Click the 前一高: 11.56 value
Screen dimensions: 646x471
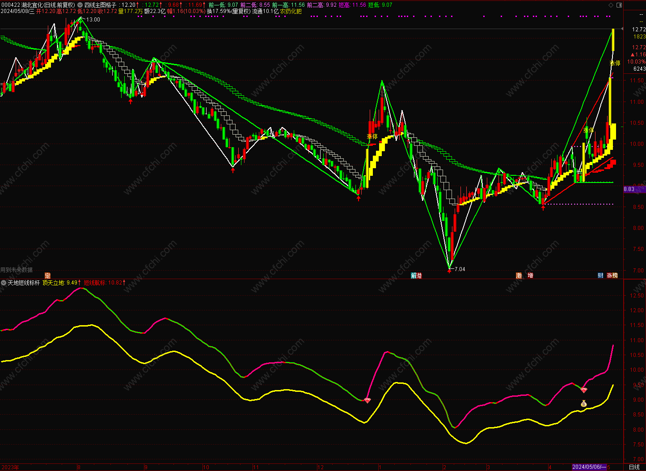(x=288, y=5)
